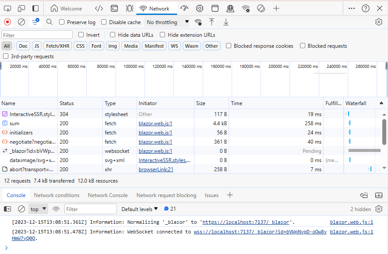Viewport: 388px width, 254px height.
Task: Open the Security tool icon
Action: click(230, 9)
